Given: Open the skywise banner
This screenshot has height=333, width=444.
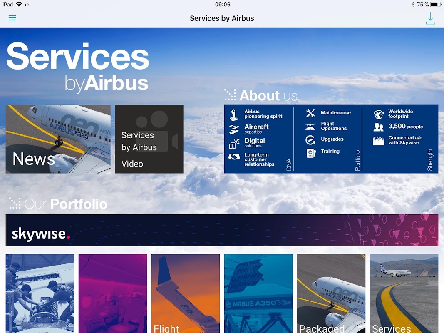Looking at the screenshot, I should (222, 230).
